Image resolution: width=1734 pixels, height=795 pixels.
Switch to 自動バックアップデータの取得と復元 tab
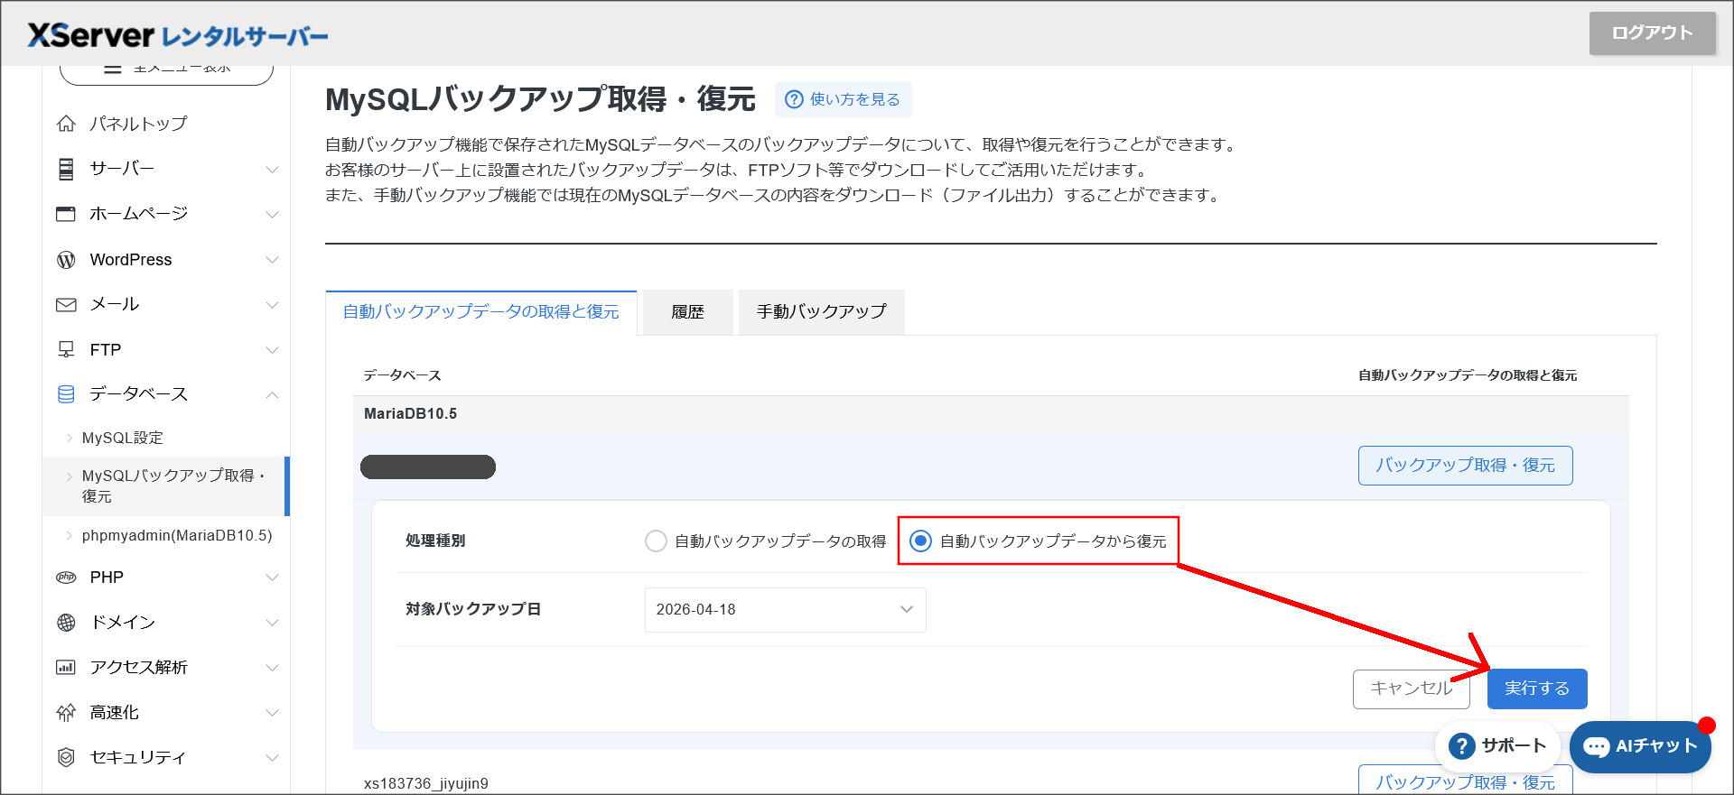coord(480,312)
